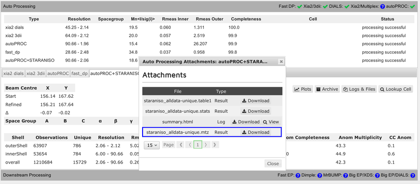The image size is (420, 184).
Task: Close the attachments dialog with the X icon
Action: (281, 62)
